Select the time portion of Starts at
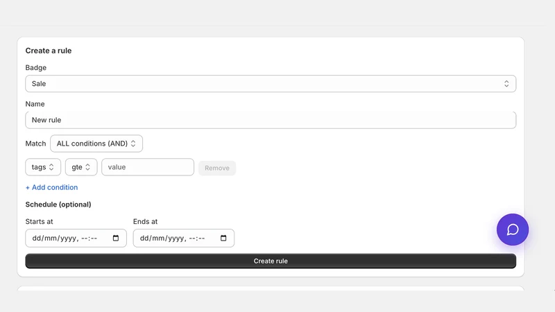This screenshot has height=312, width=555. click(x=89, y=238)
